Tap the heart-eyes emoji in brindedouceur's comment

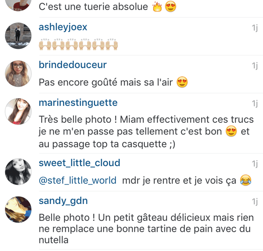[x=182, y=82]
